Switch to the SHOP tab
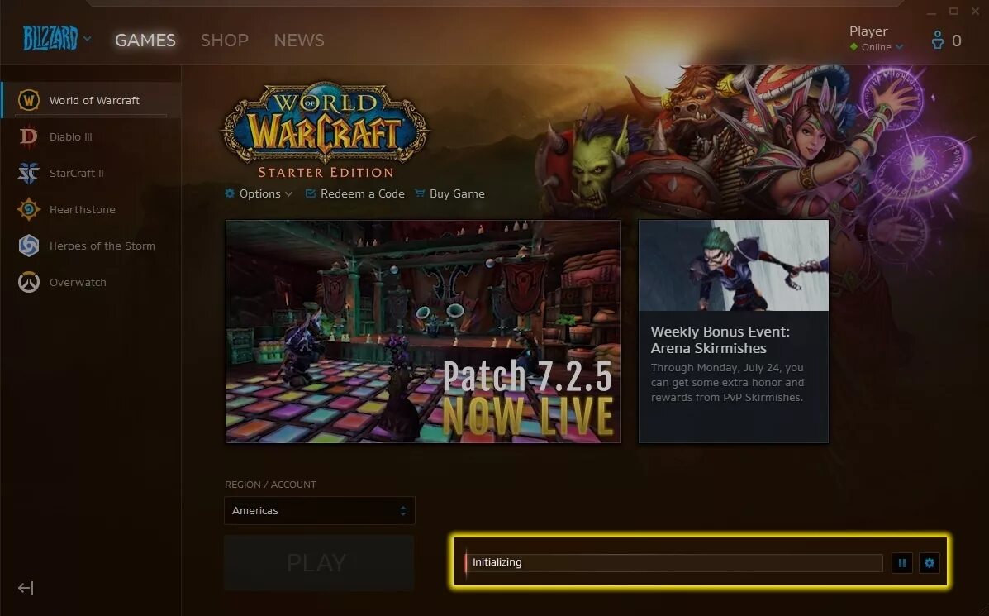Image resolution: width=989 pixels, height=616 pixels. pyautogui.click(x=225, y=40)
